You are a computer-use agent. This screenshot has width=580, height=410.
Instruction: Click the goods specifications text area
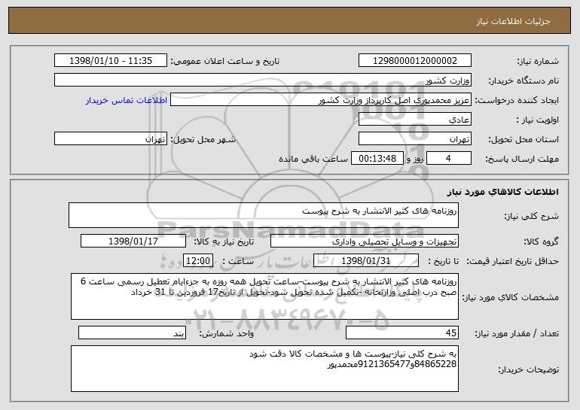264,296
